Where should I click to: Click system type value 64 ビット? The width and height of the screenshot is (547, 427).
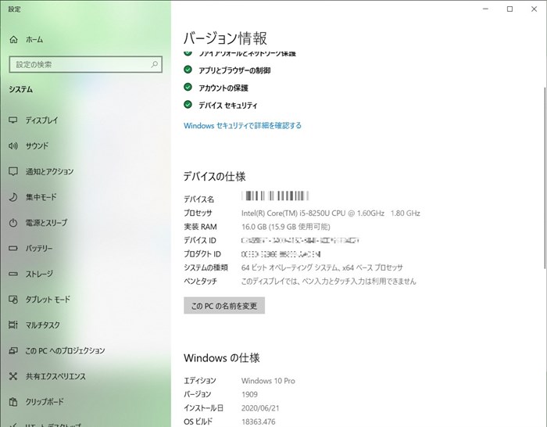pos(322,267)
